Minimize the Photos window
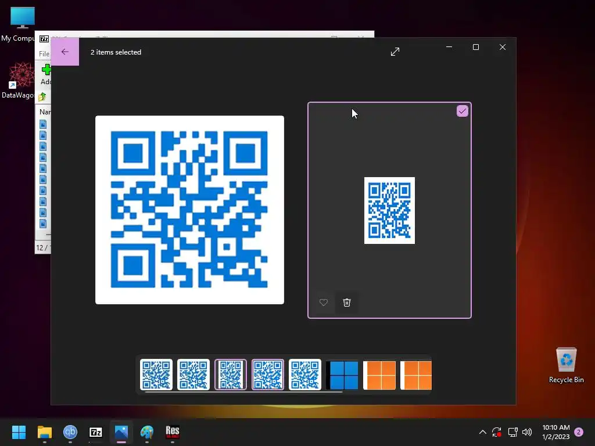 [x=449, y=47]
